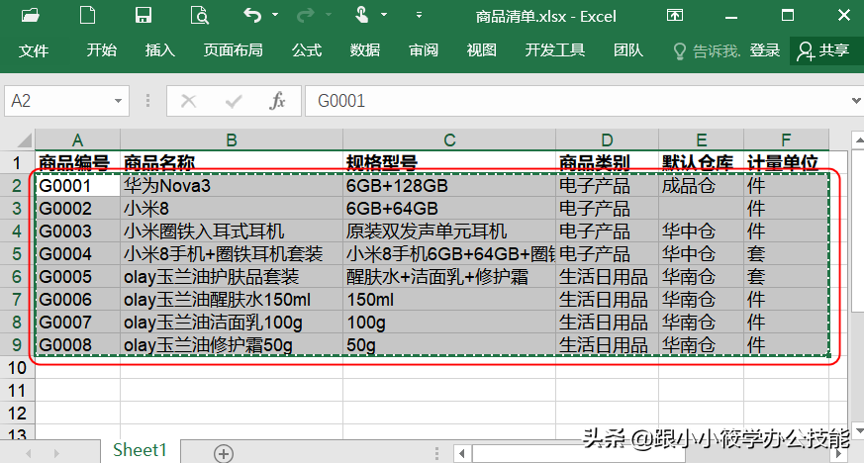Click the 登录 sign-in link
864x463 pixels.
tap(765, 50)
